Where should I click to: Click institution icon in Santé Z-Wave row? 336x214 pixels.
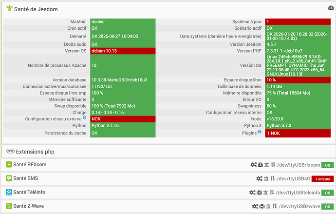click(268, 206)
